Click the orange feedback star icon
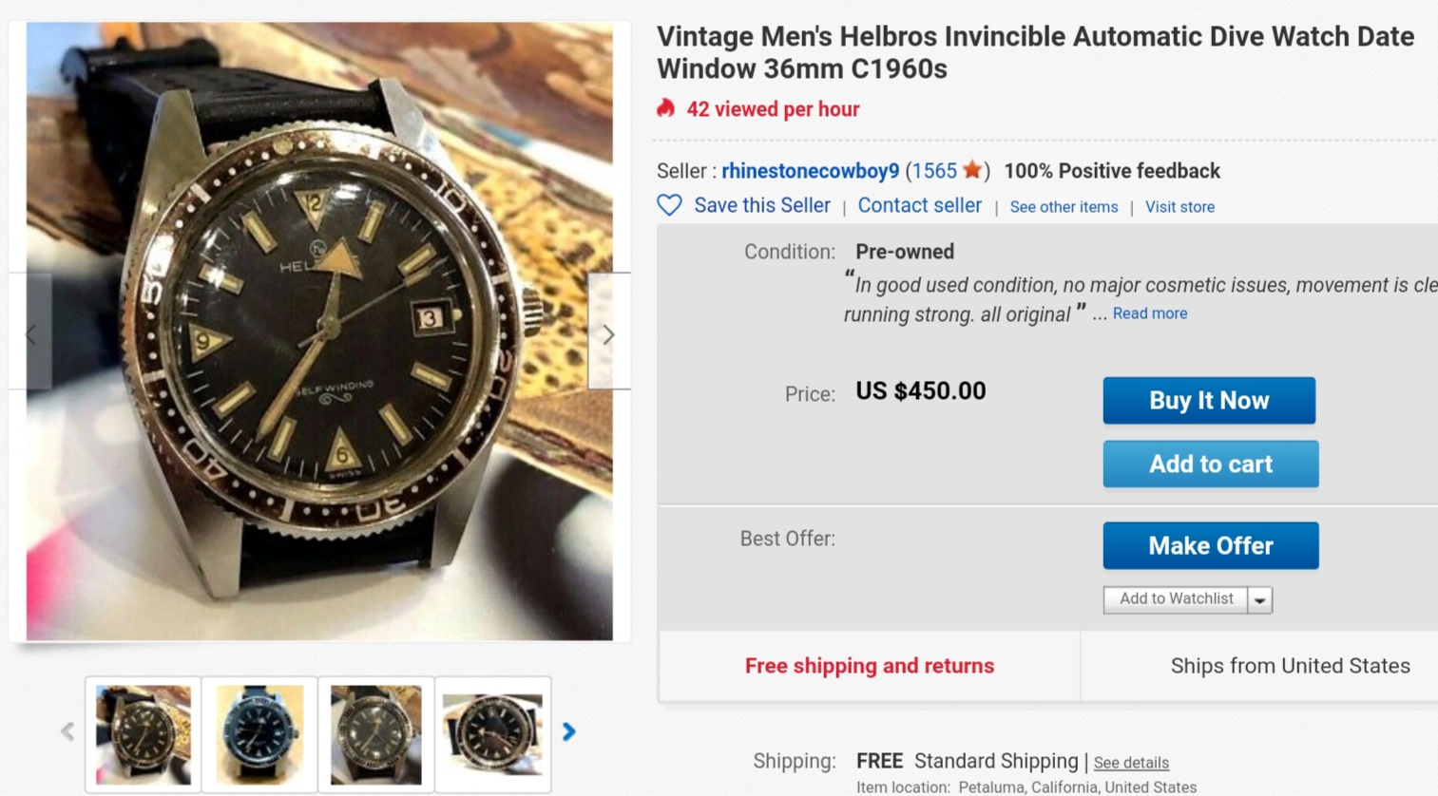This screenshot has height=796, width=1438. pos(971,170)
